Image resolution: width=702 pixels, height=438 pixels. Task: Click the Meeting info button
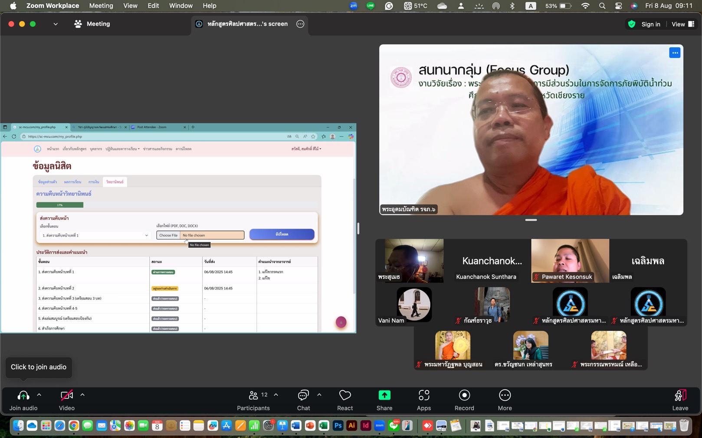point(92,24)
